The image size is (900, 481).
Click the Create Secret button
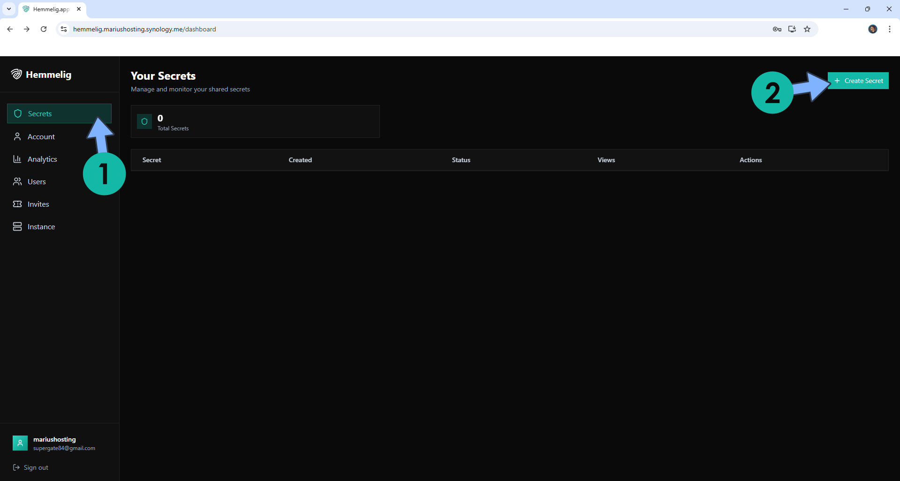[858, 80]
